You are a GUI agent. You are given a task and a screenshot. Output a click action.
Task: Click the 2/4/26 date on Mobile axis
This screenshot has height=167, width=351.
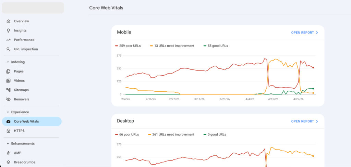(x=125, y=99)
